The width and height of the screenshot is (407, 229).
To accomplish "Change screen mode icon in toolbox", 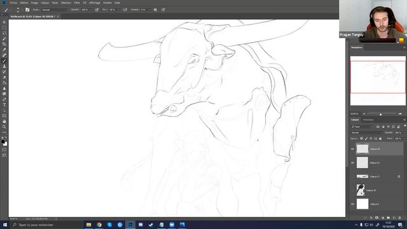I will tap(4, 155).
